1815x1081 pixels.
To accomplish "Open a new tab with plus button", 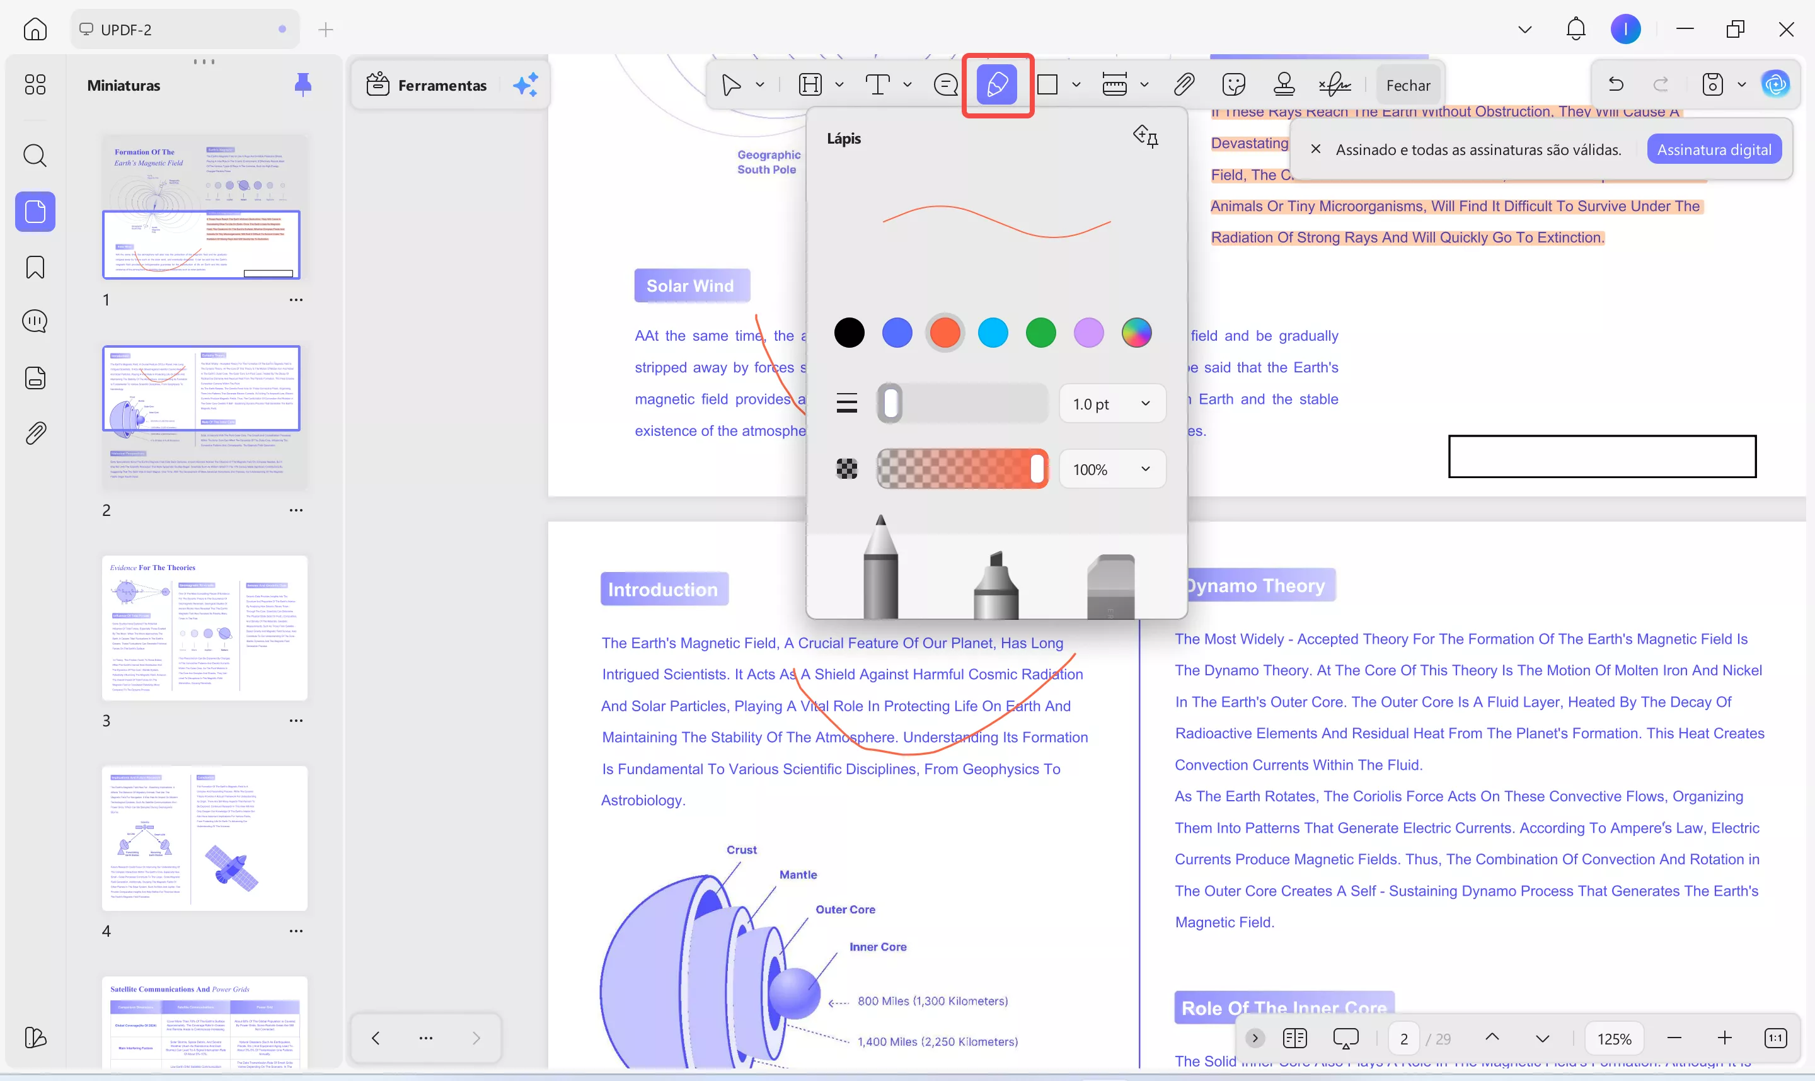I will (326, 29).
